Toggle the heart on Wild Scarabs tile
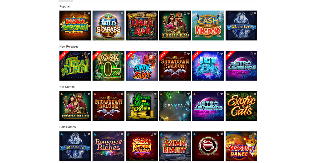316x163 pixels. (x=122, y=13)
